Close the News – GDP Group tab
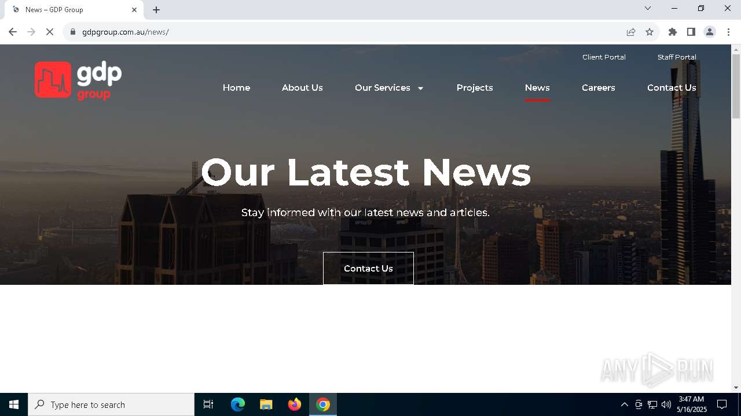741x416 pixels. point(134,10)
